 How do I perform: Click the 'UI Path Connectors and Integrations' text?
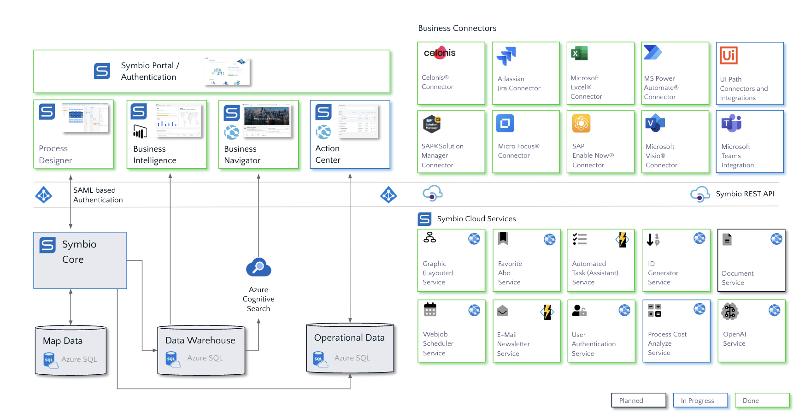pos(744,88)
